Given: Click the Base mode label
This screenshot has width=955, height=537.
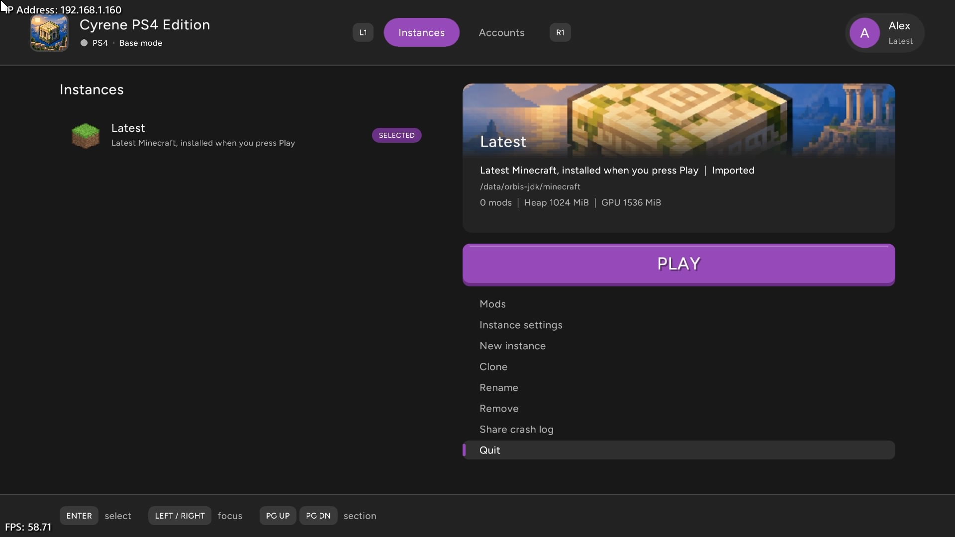Looking at the screenshot, I should point(141,43).
